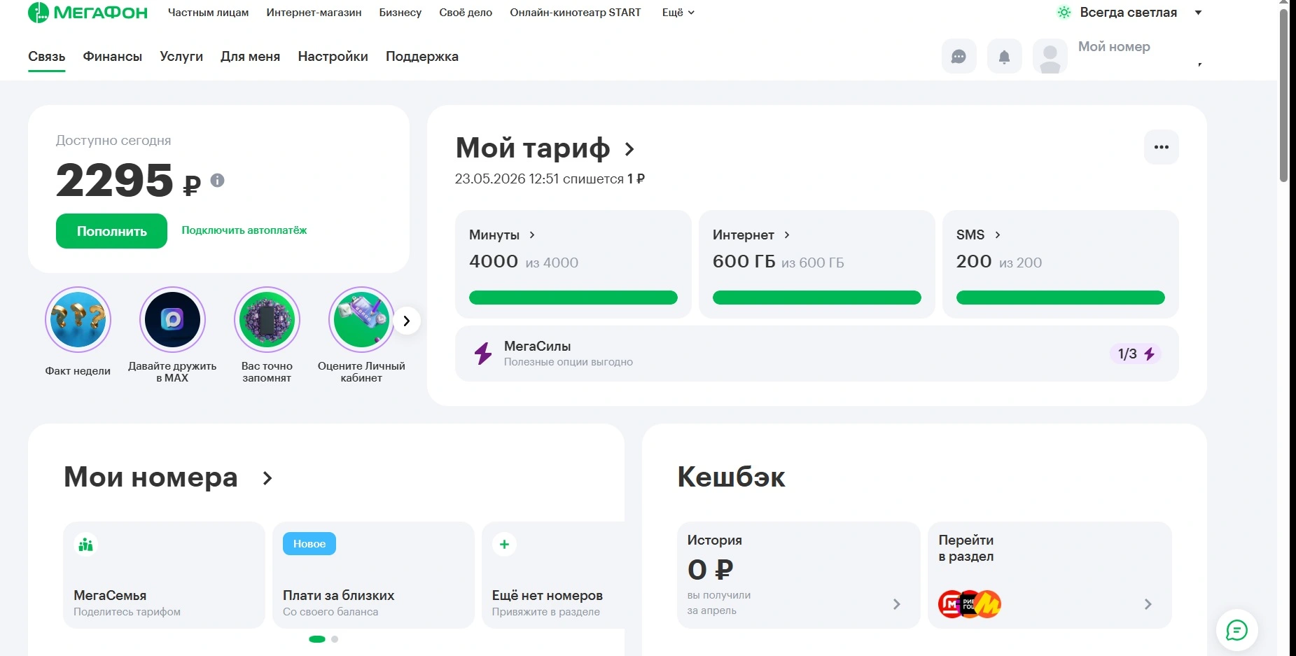Open the tariff three-dots menu
Screen dimensions: 1296x656
click(x=1161, y=147)
